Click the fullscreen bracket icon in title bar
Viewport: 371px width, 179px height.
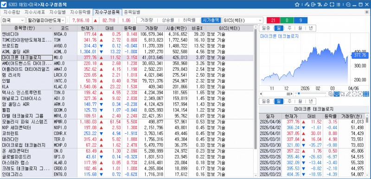tap(332, 5)
